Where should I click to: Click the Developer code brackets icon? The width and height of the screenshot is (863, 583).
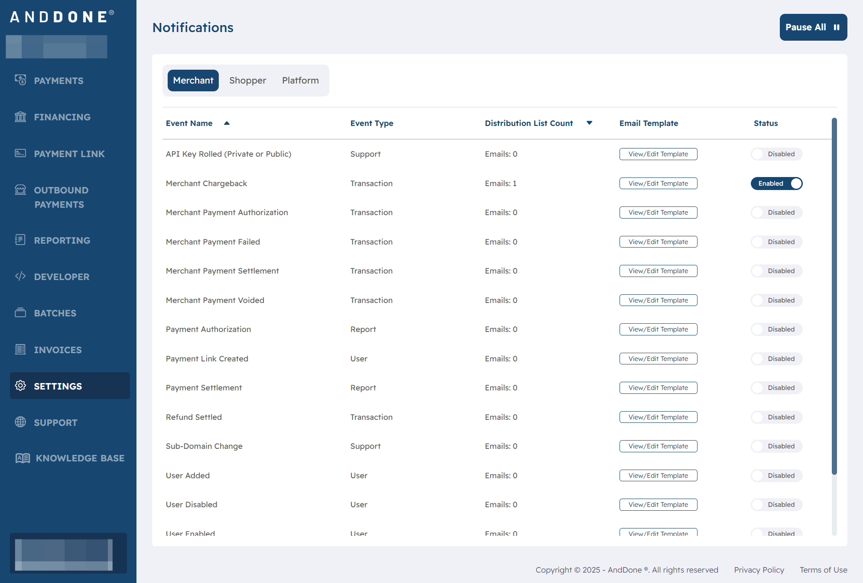(20, 276)
